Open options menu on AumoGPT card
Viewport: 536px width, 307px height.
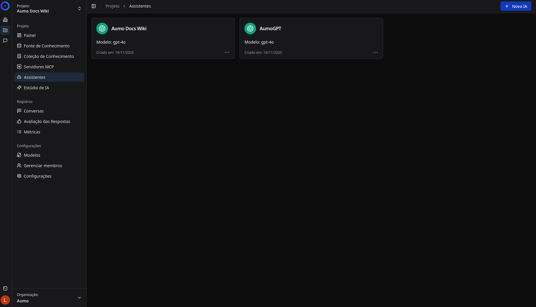point(375,52)
